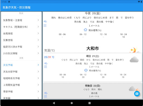Tap the crescent moon weather icon
The image size is (143, 106).
point(134,50)
